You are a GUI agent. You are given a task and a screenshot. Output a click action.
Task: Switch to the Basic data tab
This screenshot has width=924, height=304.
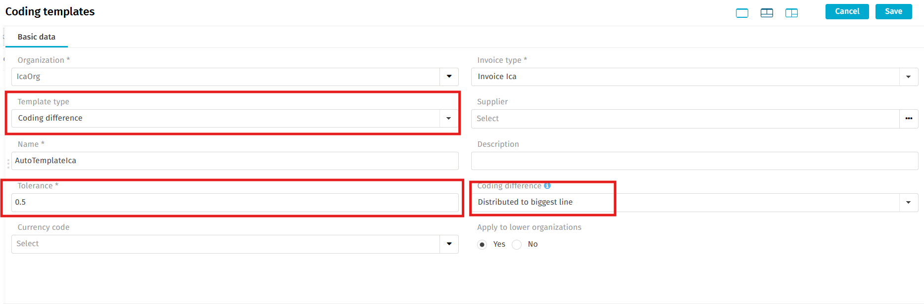[x=37, y=37]
